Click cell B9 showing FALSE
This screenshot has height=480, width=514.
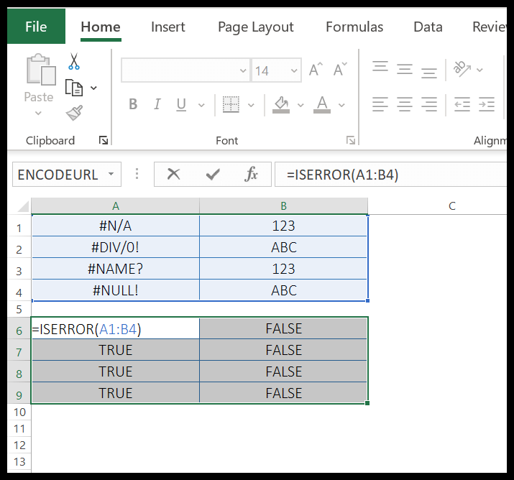(x=283, y=393)
